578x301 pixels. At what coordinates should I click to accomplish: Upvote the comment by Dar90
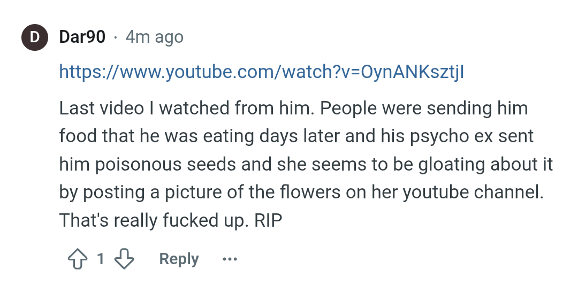[78, 259]
